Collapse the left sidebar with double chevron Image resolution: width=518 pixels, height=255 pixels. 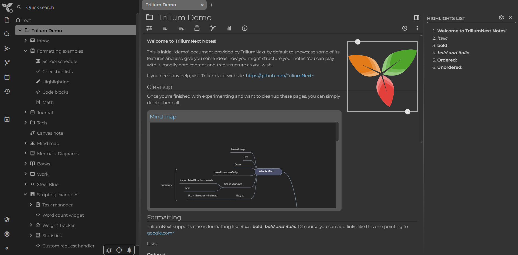point(7,248)
